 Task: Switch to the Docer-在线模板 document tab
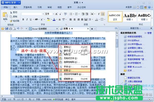click(x=44, y=29)
